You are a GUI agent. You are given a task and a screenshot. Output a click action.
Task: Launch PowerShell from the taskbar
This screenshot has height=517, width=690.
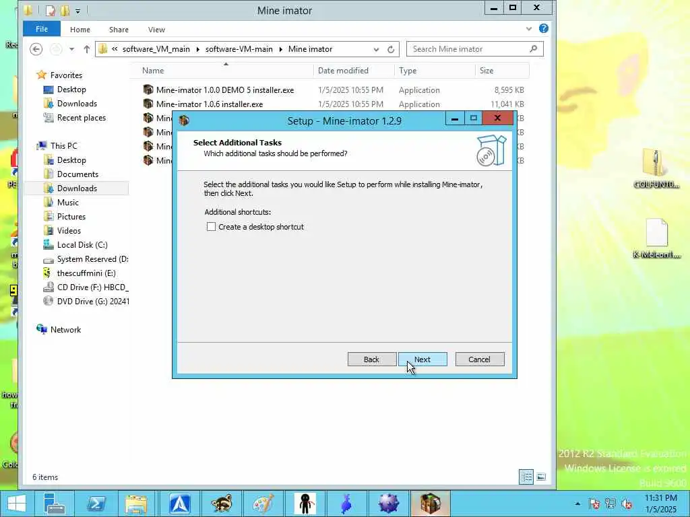click(96, 504)
